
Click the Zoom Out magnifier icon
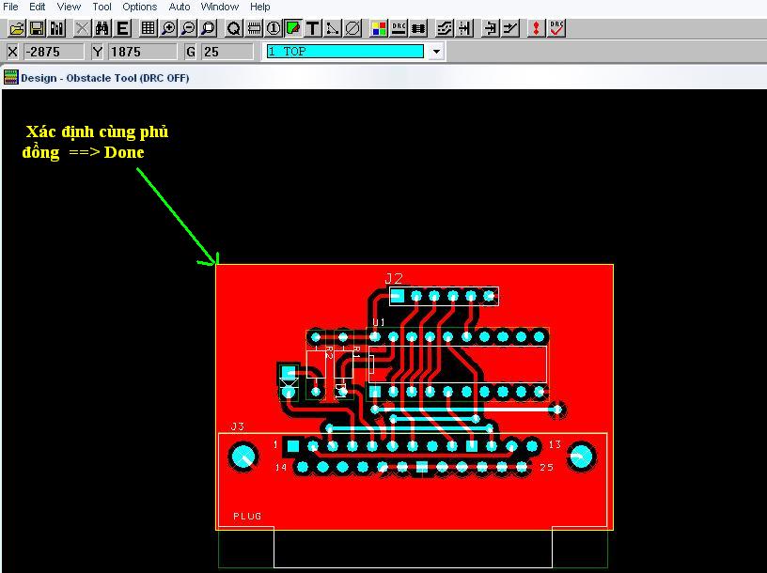[188, 29]
